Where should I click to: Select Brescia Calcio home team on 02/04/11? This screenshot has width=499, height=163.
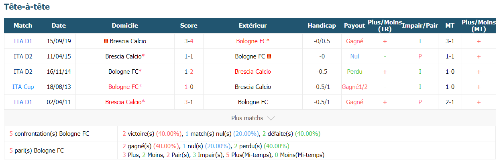click(125, 102)
